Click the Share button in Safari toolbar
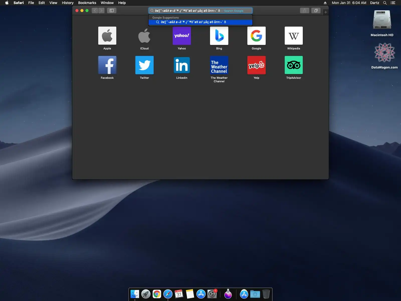This screenshot has height=301, width=401. [x=305, y=11]
